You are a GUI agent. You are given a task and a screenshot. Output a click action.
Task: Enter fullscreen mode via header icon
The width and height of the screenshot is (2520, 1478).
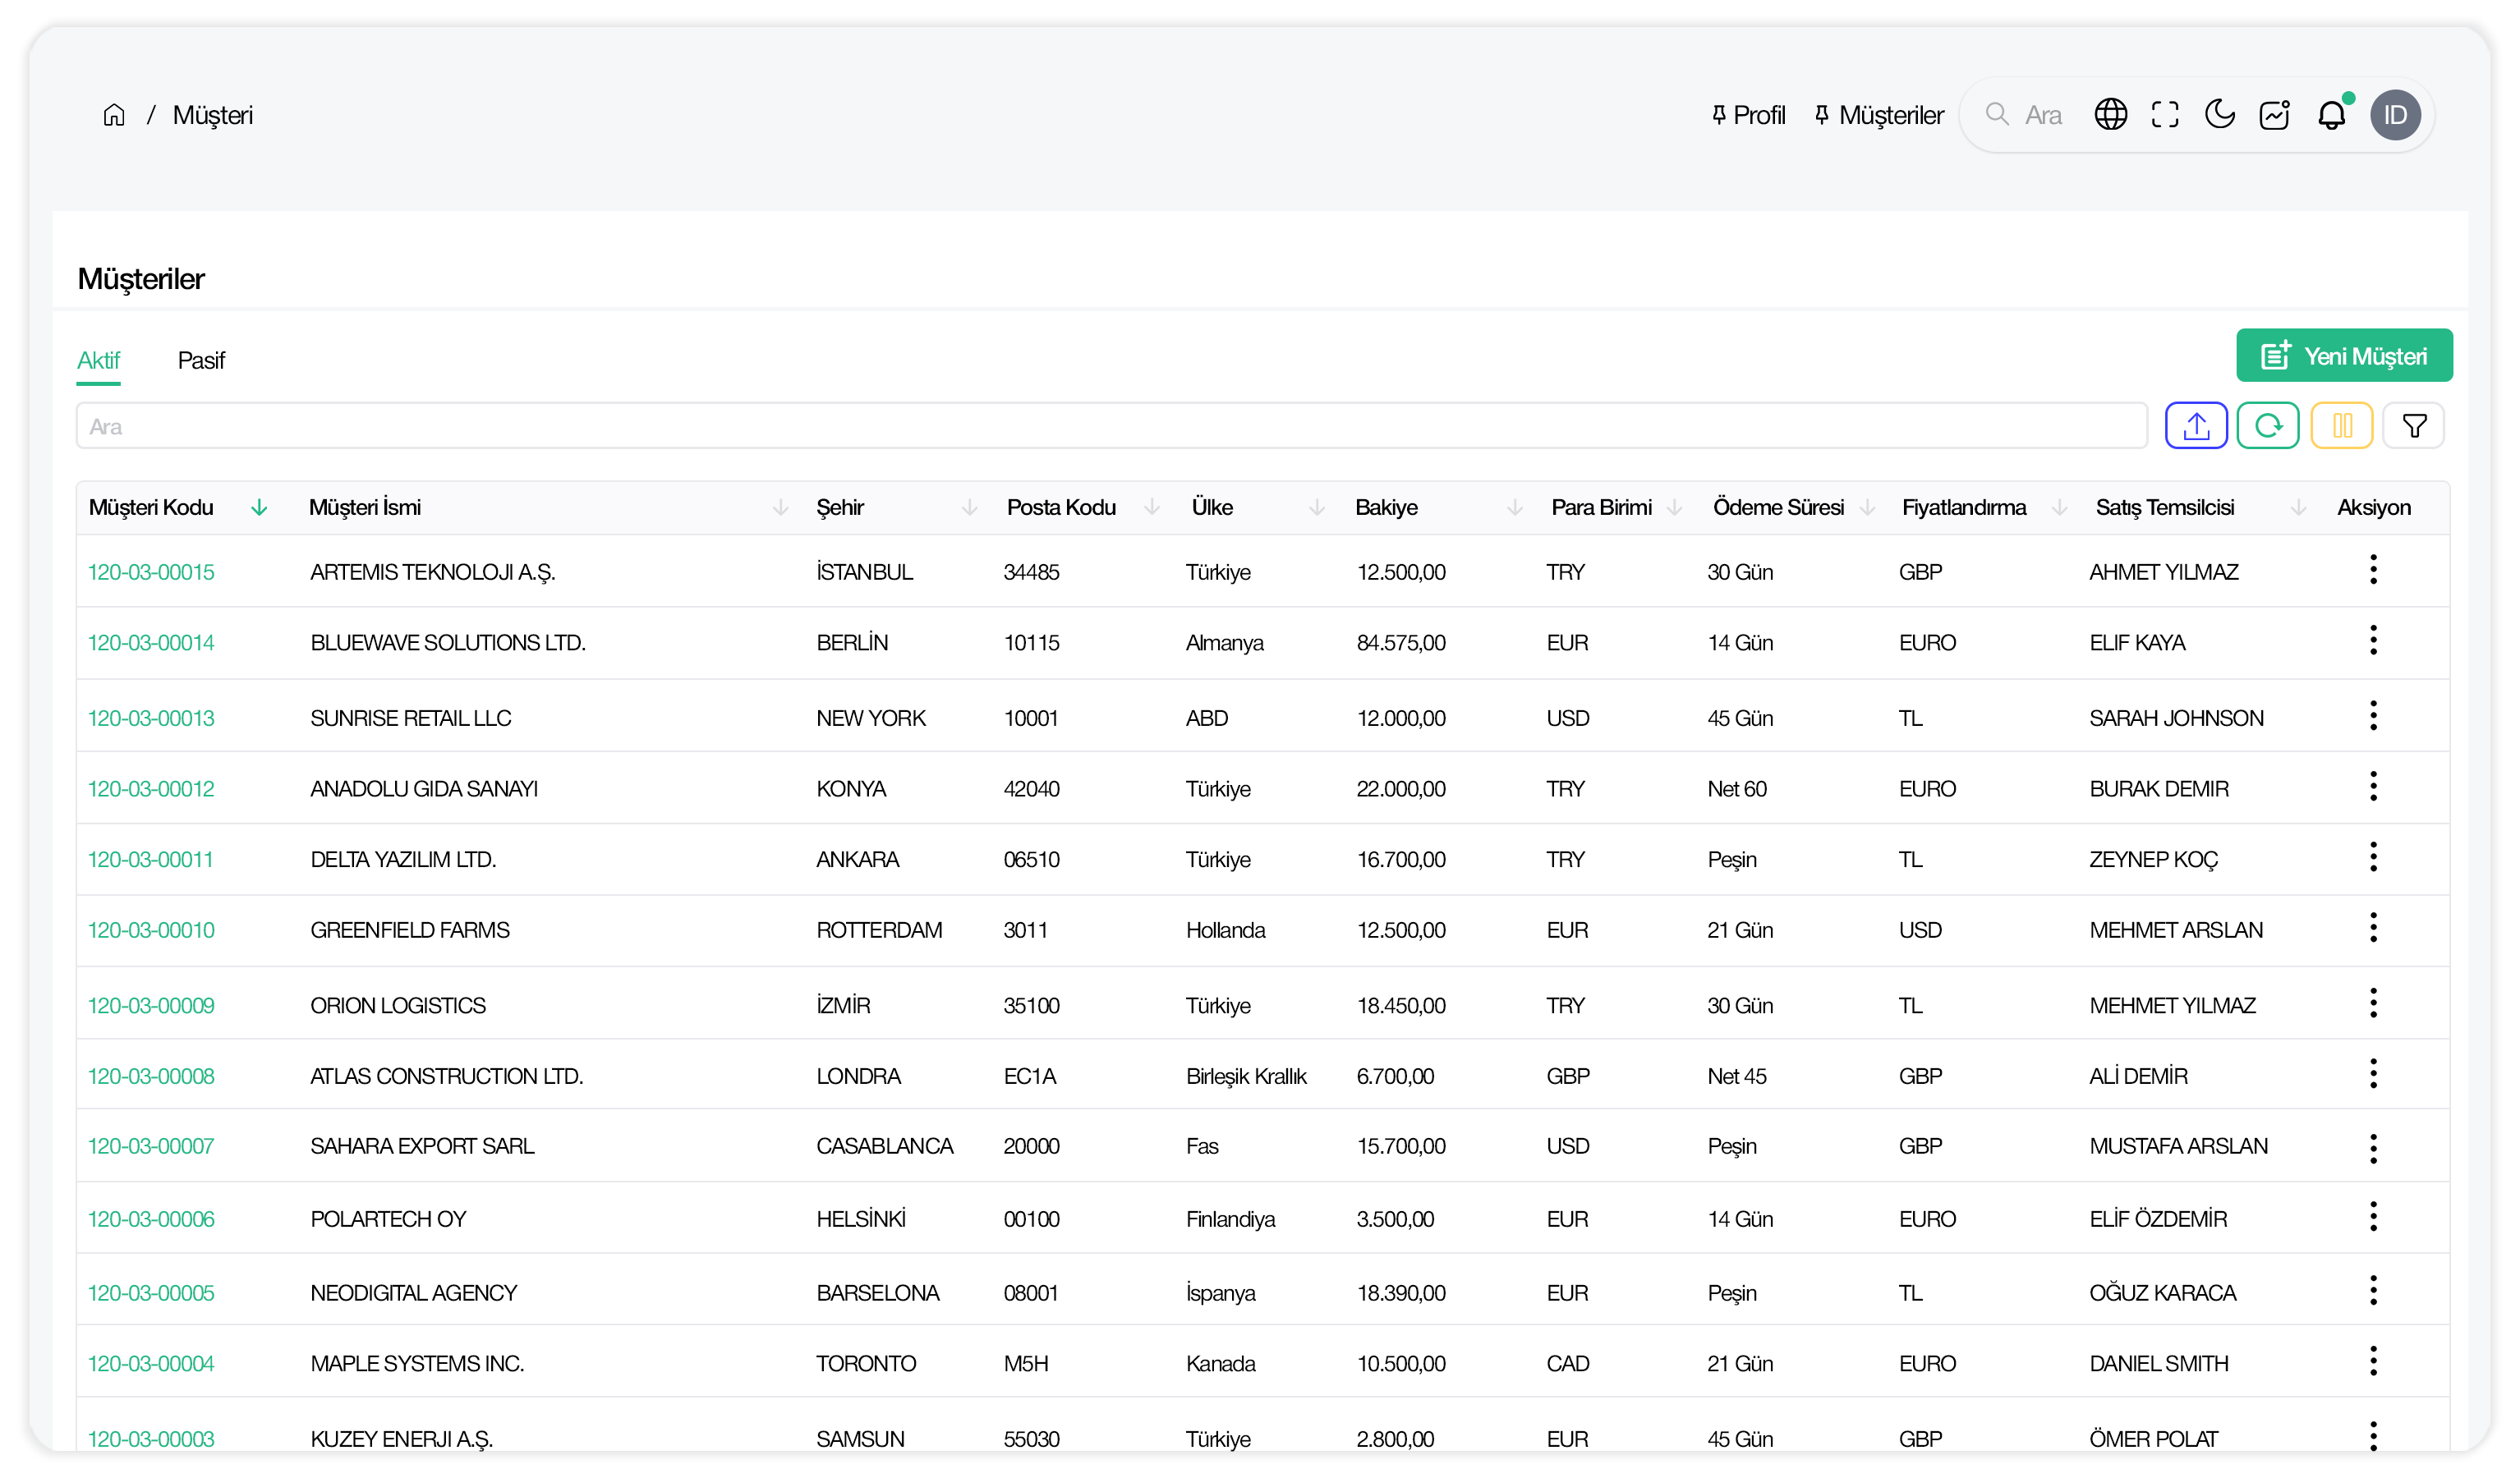point(2164,115)
